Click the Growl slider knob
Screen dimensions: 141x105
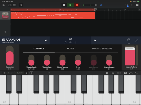(x=78, y=63)
